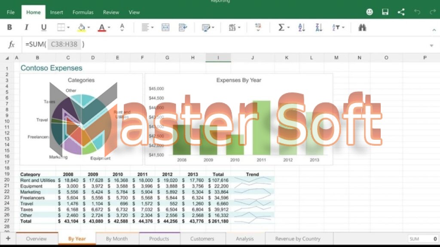Toggle bold formatting
The image size is (440, 247).
point(9,27)
